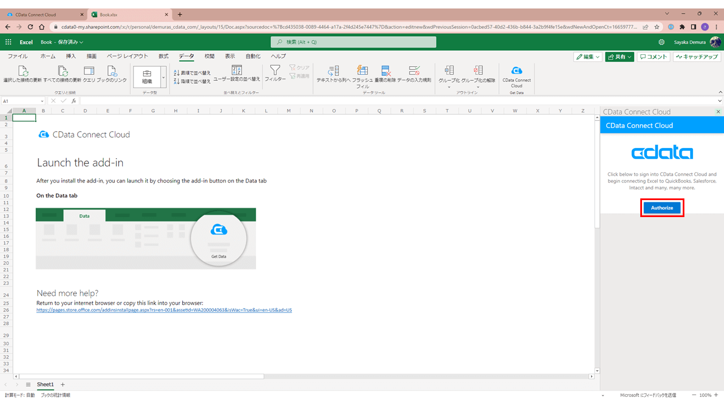Click the Authorize button
The width and height of the screenshot is (724, 407).
click(x=662, y=208)
